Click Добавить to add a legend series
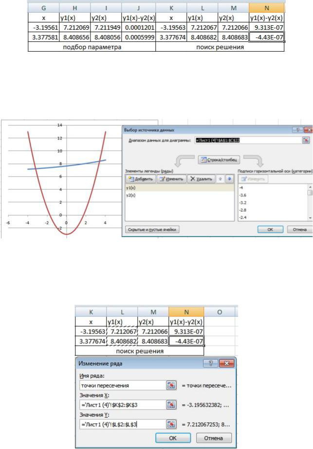The width and height of the screenshot is (313, 449). [141, 179]
